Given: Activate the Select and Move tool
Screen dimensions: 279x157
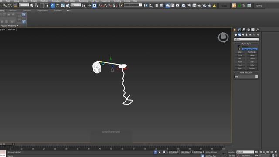Looking at the screenshot, I should coord(52,6).
